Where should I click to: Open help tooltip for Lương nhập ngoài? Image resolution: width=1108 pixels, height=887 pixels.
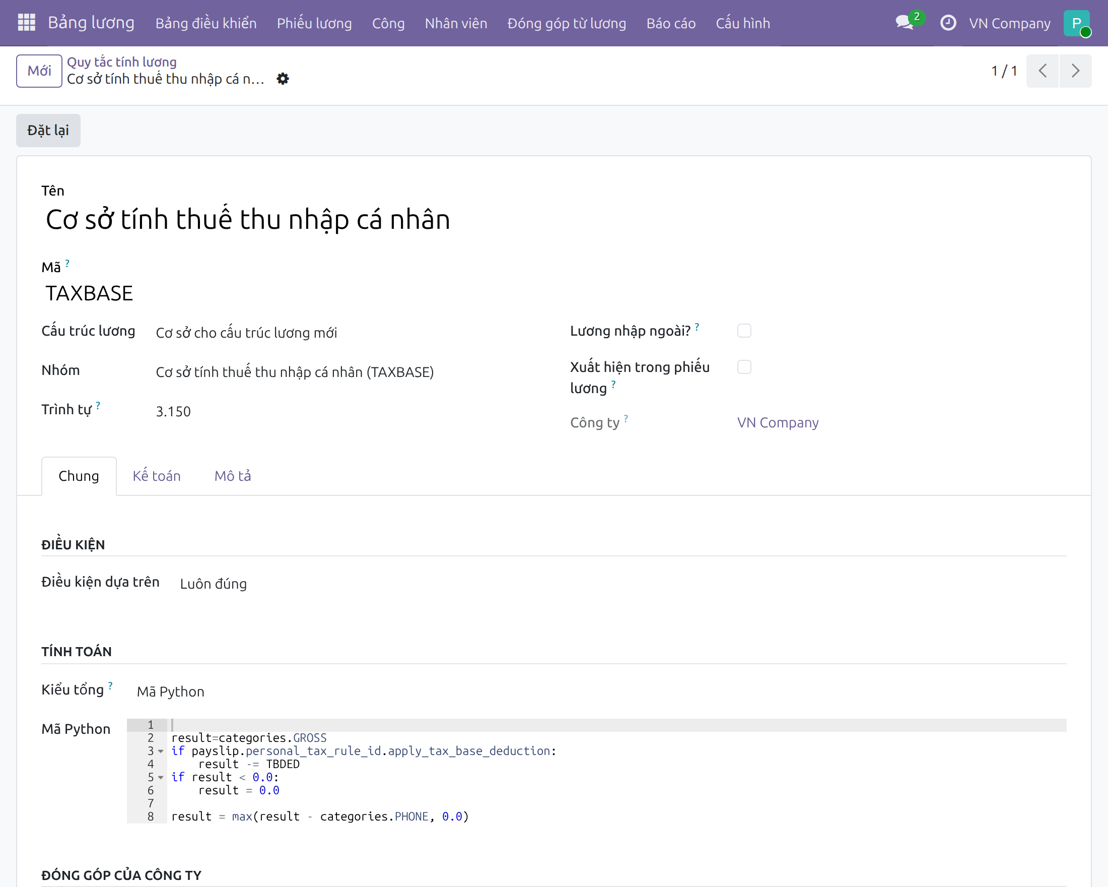pyautogui.click(x=697, y=327)
